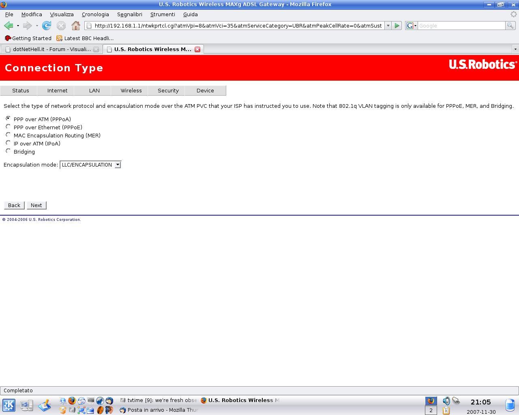The image size is (519, 415).
Task: Click the Back button
Action: tap(14, 205)
